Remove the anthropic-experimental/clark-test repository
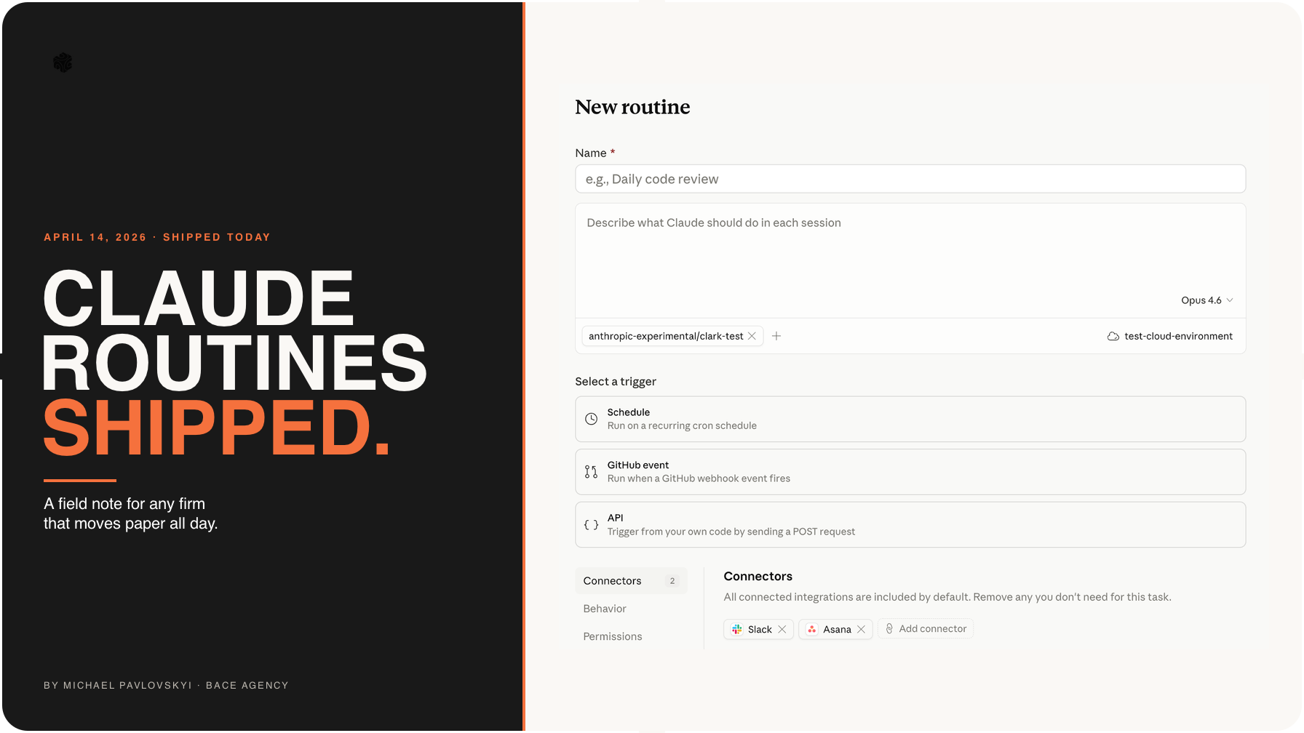Screen dimensions: 1304x733 [752, 336]
